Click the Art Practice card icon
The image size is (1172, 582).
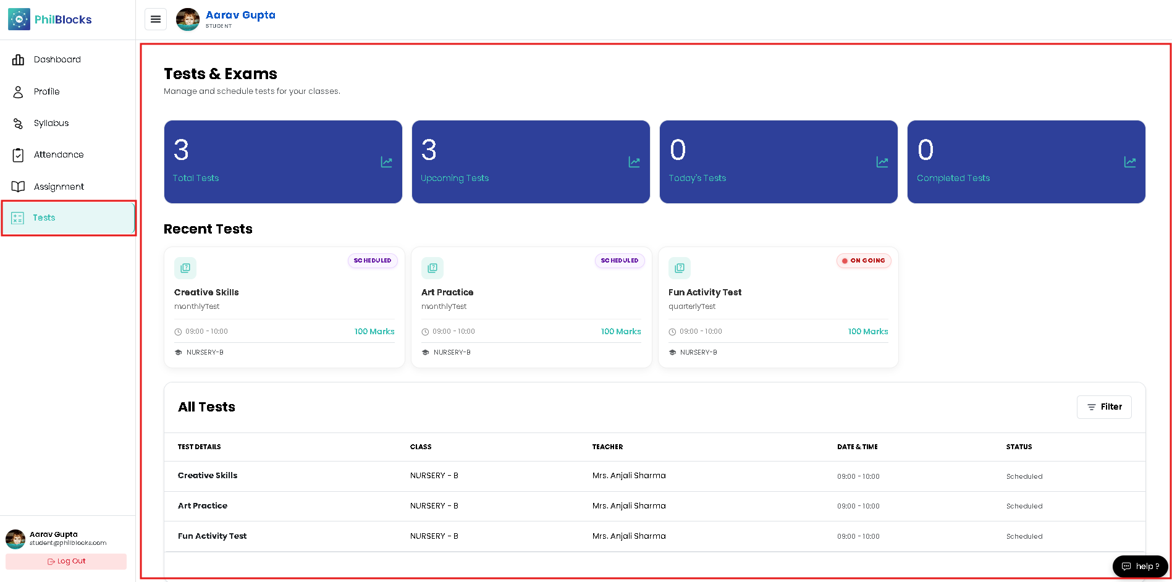click(432, 268)
